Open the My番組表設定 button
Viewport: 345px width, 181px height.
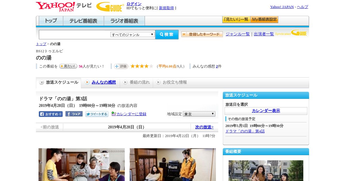click(x=264, y=20)
